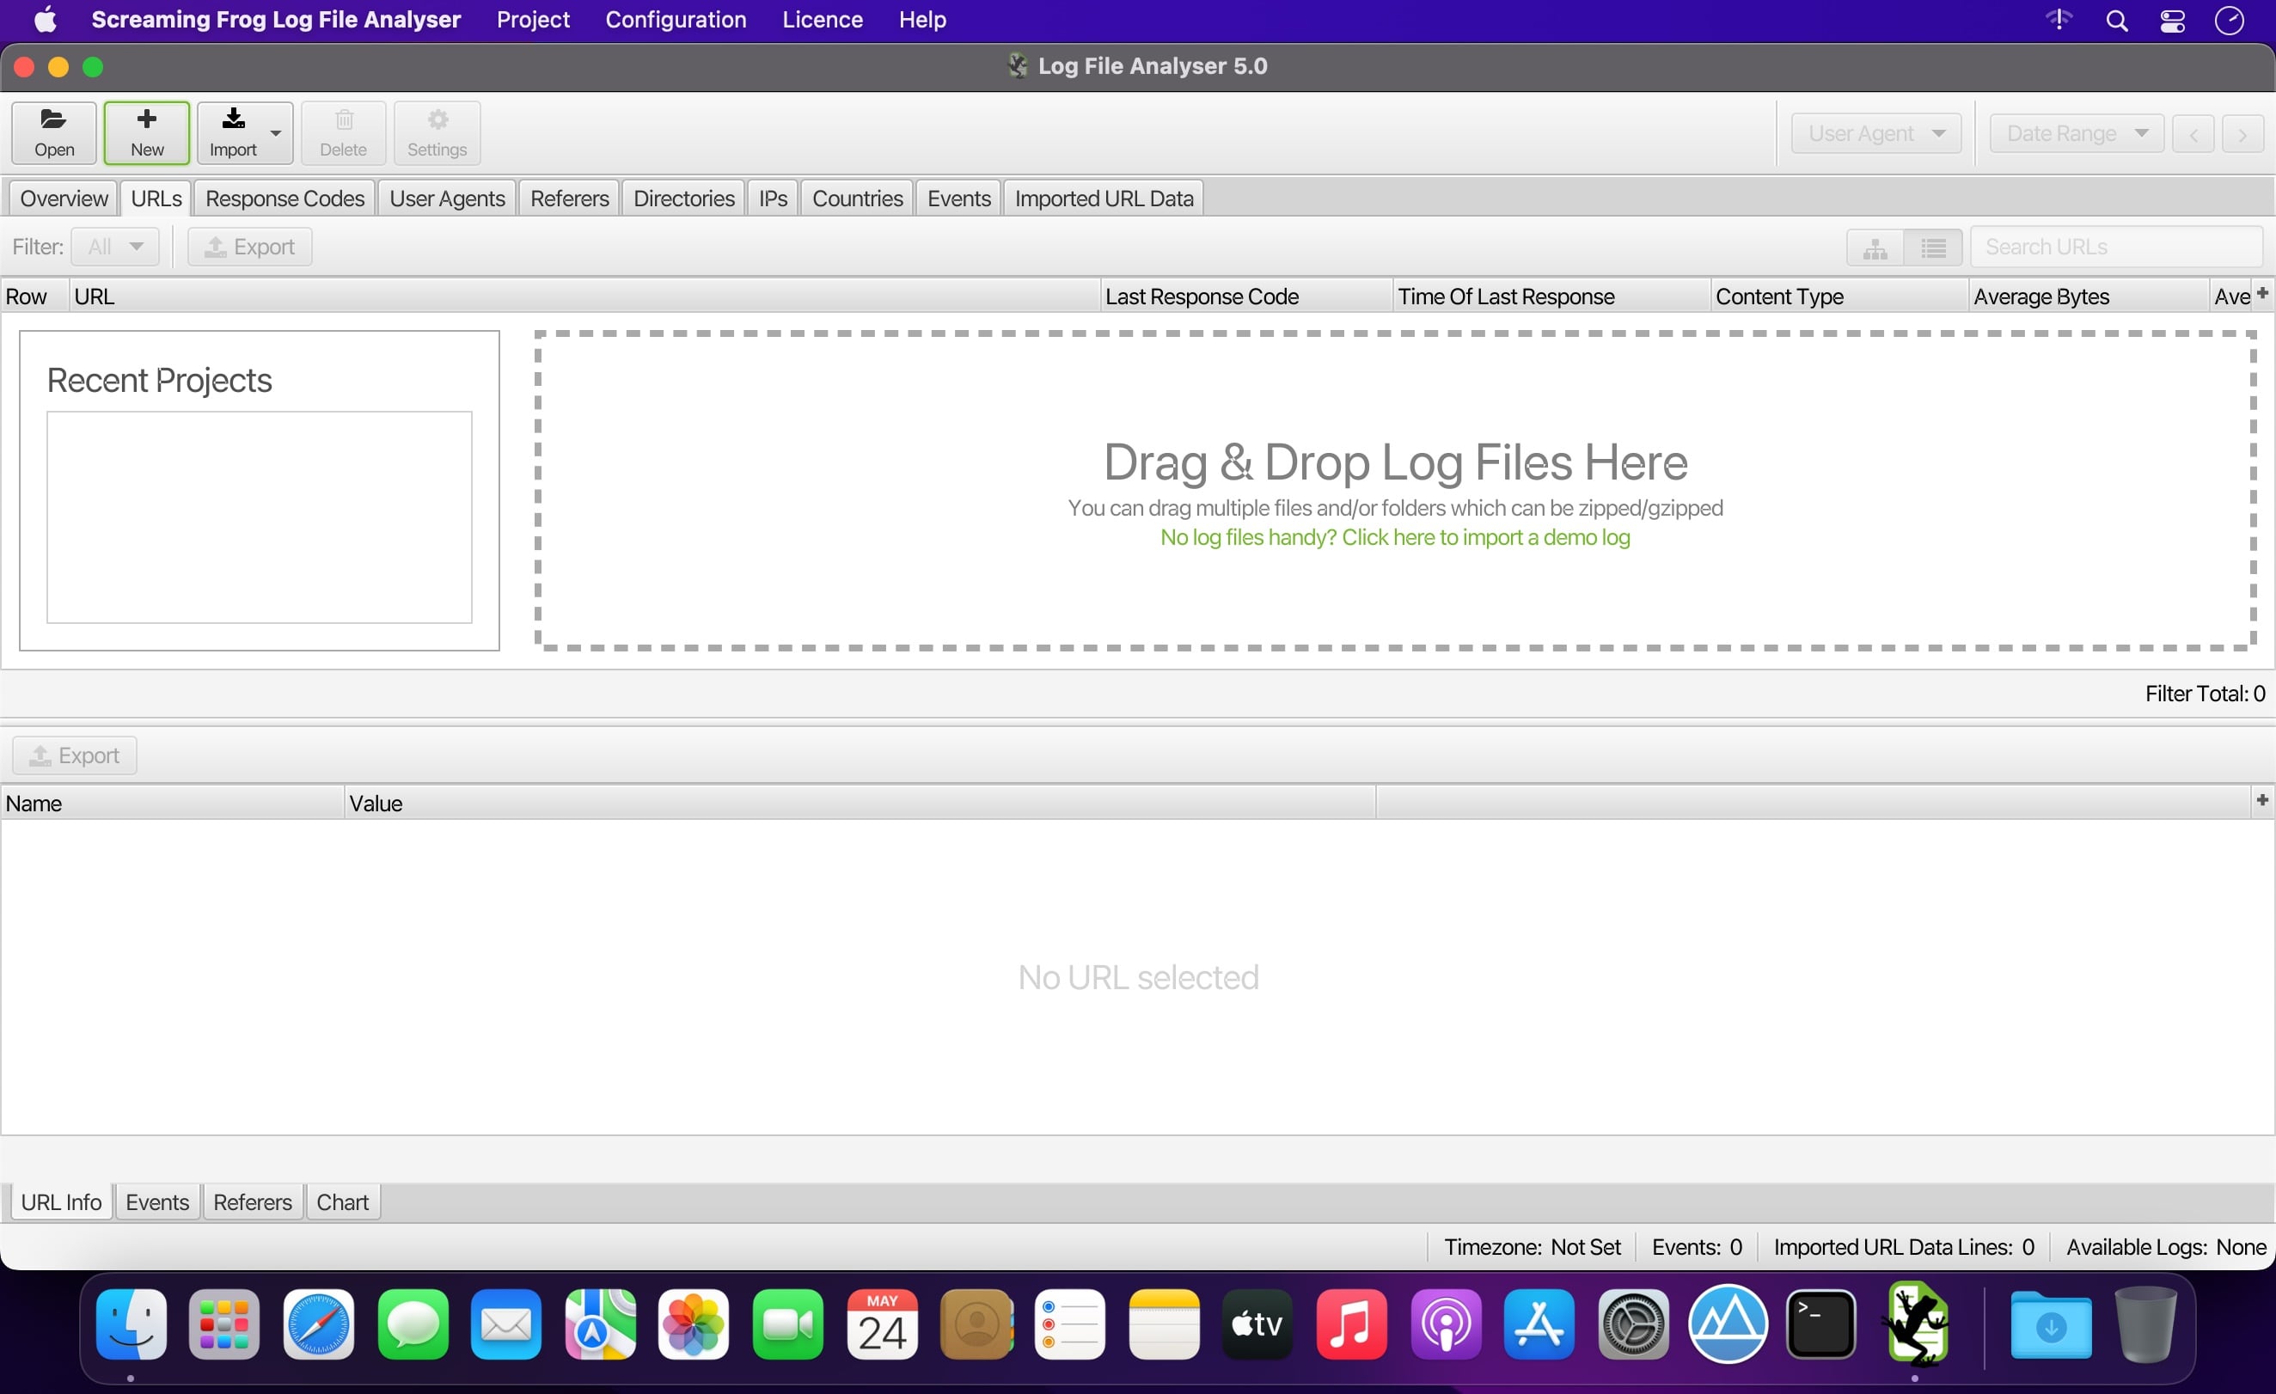2276x1394 pixels.
Task: Open Terminal from the Dock
Action: (1821, 1324)
